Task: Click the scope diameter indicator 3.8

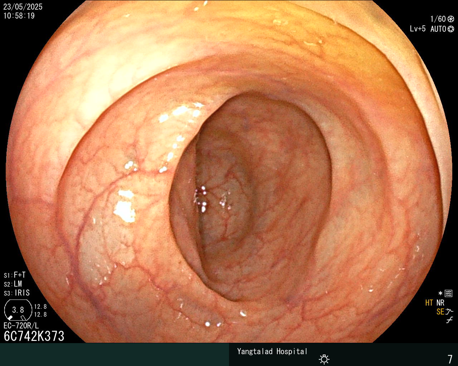Action: click(x=18, y=310)
